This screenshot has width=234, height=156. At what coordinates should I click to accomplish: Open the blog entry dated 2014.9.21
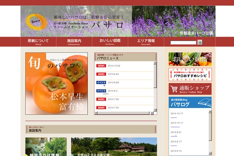click(x=176, y=132)
